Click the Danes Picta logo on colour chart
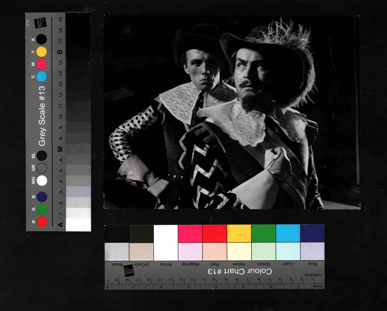This screenshot has width=387, height=311. pyautogui.click(x=129, y=271)
